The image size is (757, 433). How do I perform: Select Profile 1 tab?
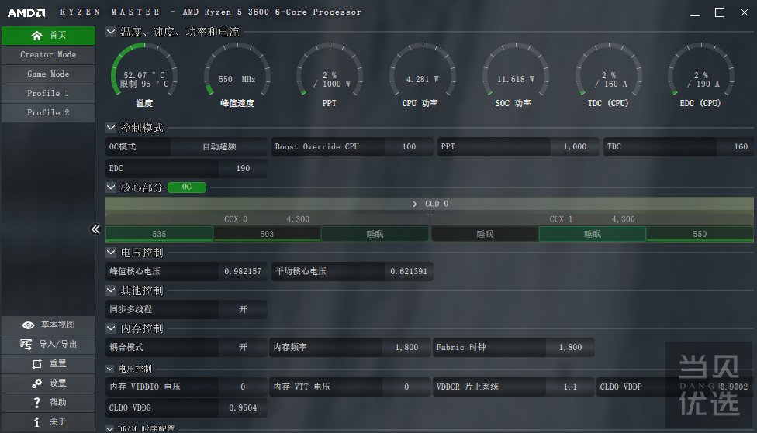(48, 93)
